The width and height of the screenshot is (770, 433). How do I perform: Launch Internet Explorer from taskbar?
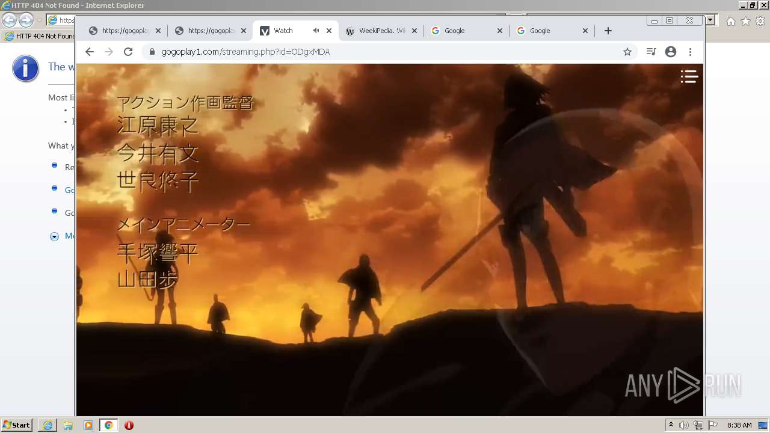click(x=48, y=425)
